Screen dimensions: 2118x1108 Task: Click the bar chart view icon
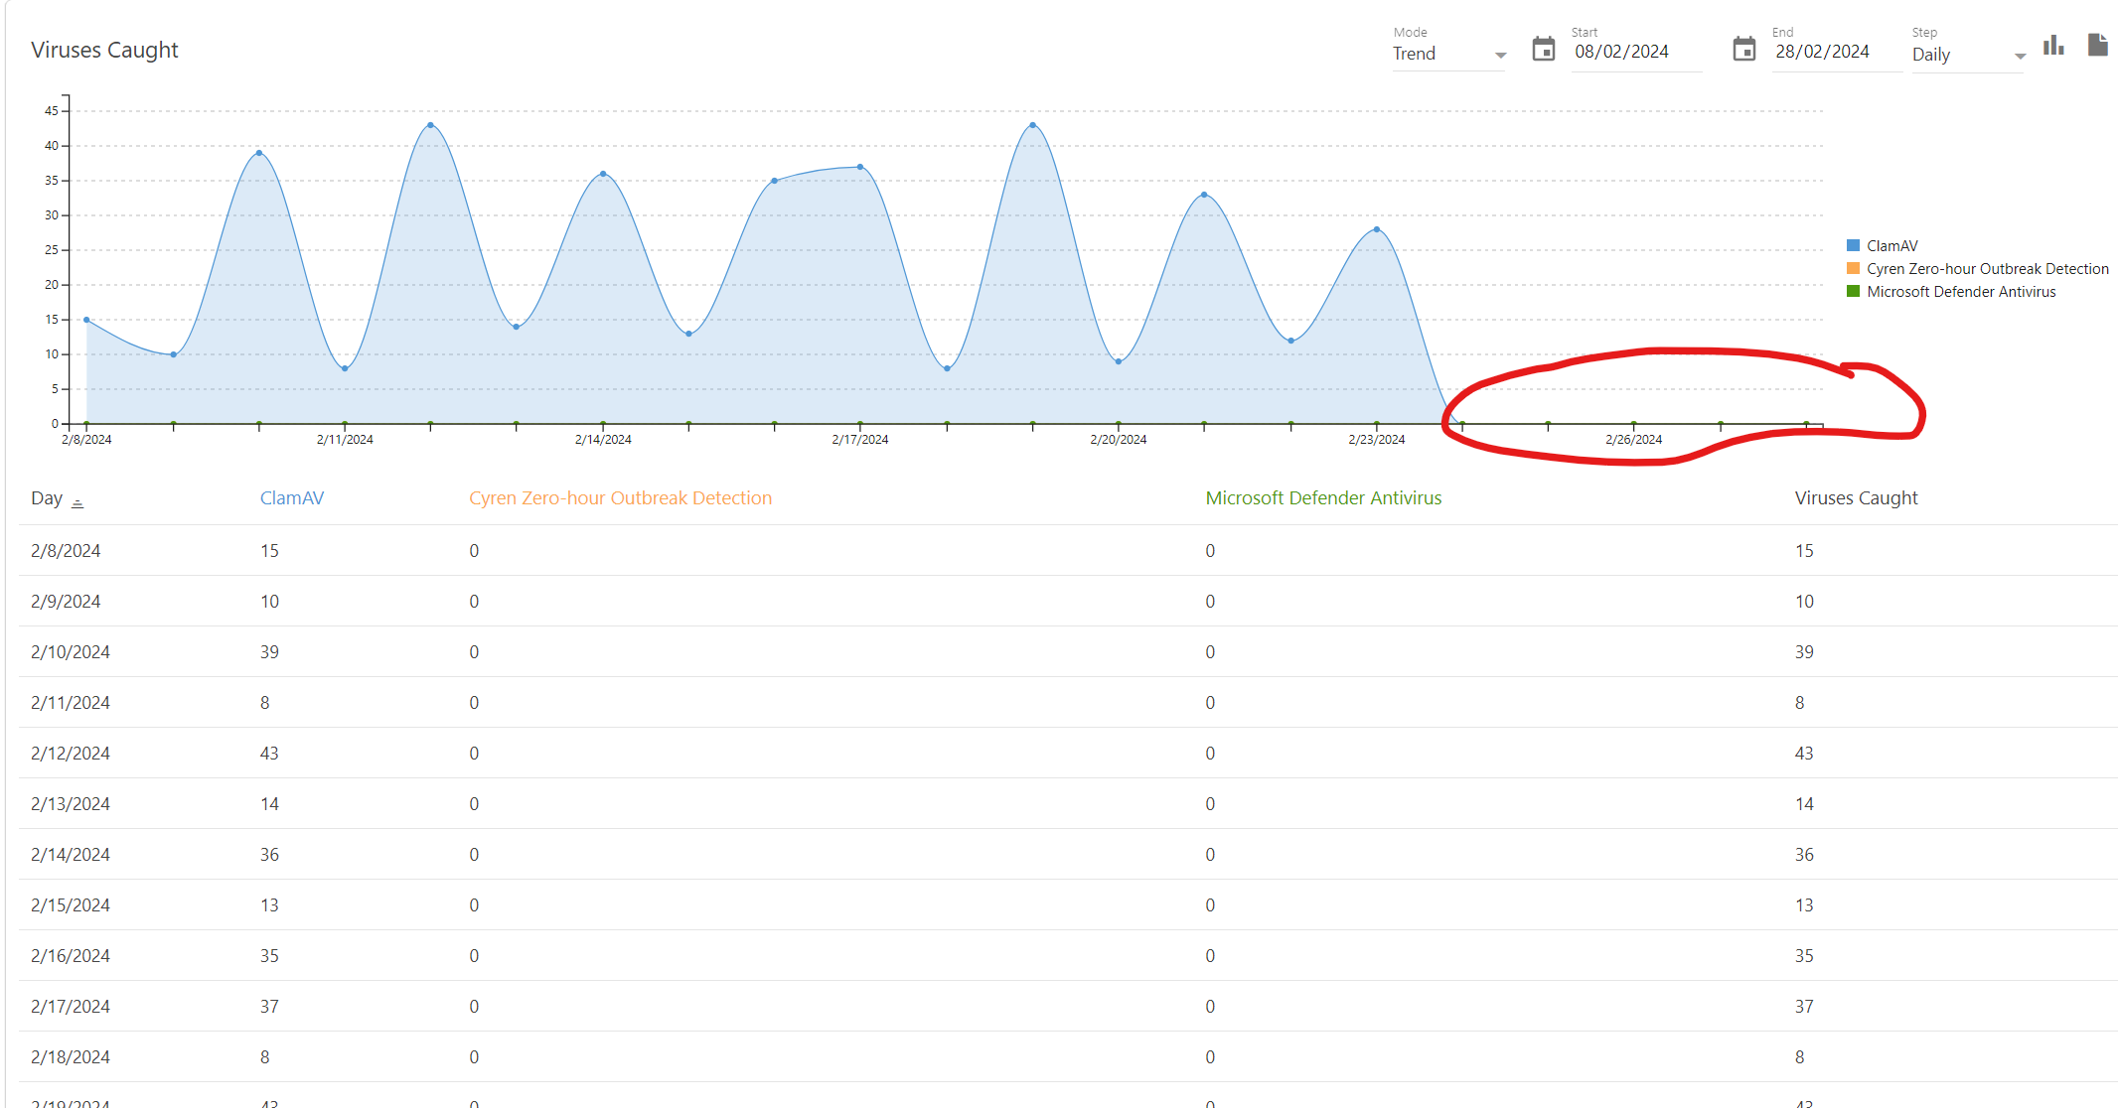tap(2053, 46)
